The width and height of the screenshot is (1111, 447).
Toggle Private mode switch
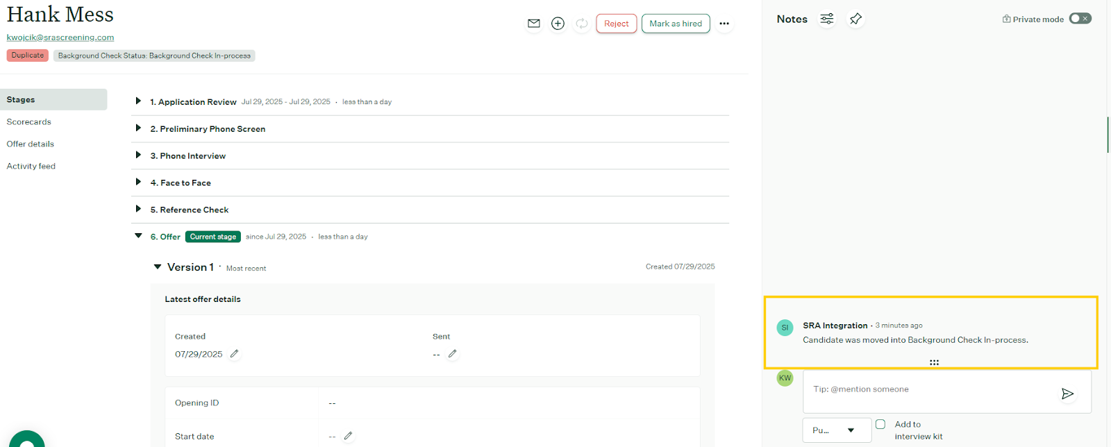point(1080,19)
